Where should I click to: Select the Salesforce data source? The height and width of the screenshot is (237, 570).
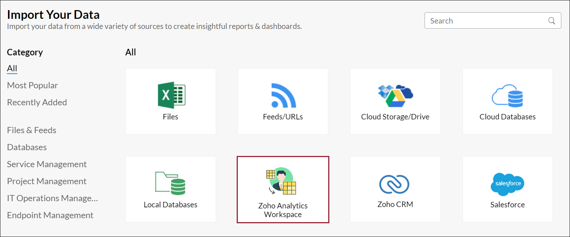pos(507,189)
